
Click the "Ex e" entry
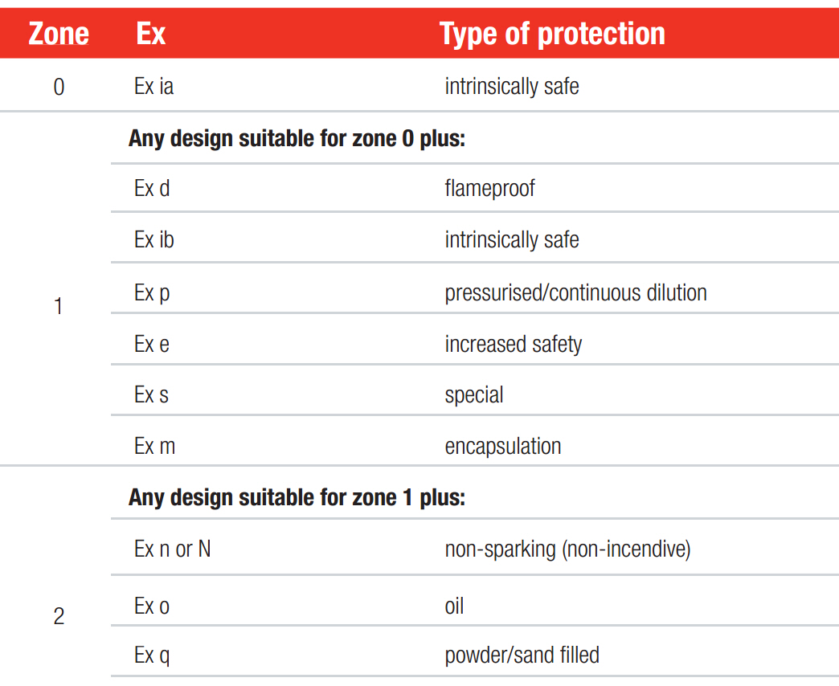tap(152, 344)
